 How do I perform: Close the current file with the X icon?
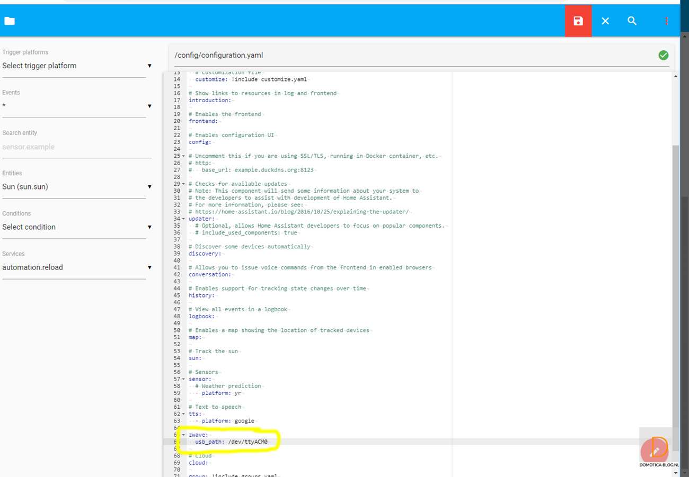pos(605,21)
